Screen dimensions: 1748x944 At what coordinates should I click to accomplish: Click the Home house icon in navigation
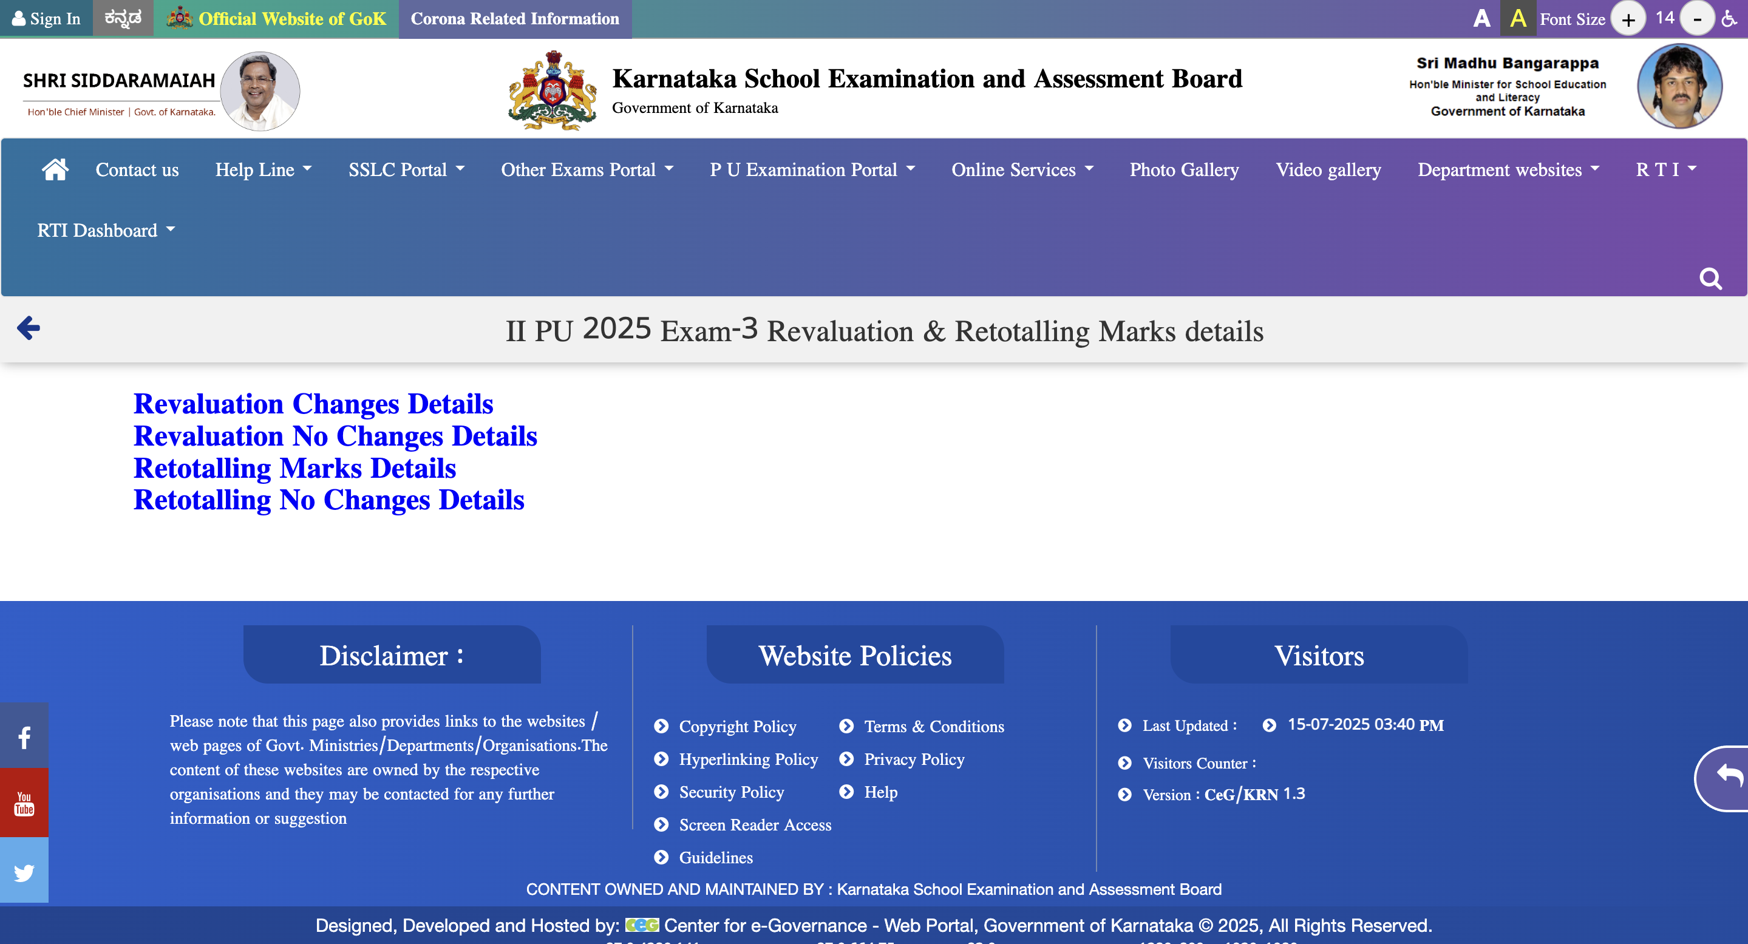click(x=55, y=169)
